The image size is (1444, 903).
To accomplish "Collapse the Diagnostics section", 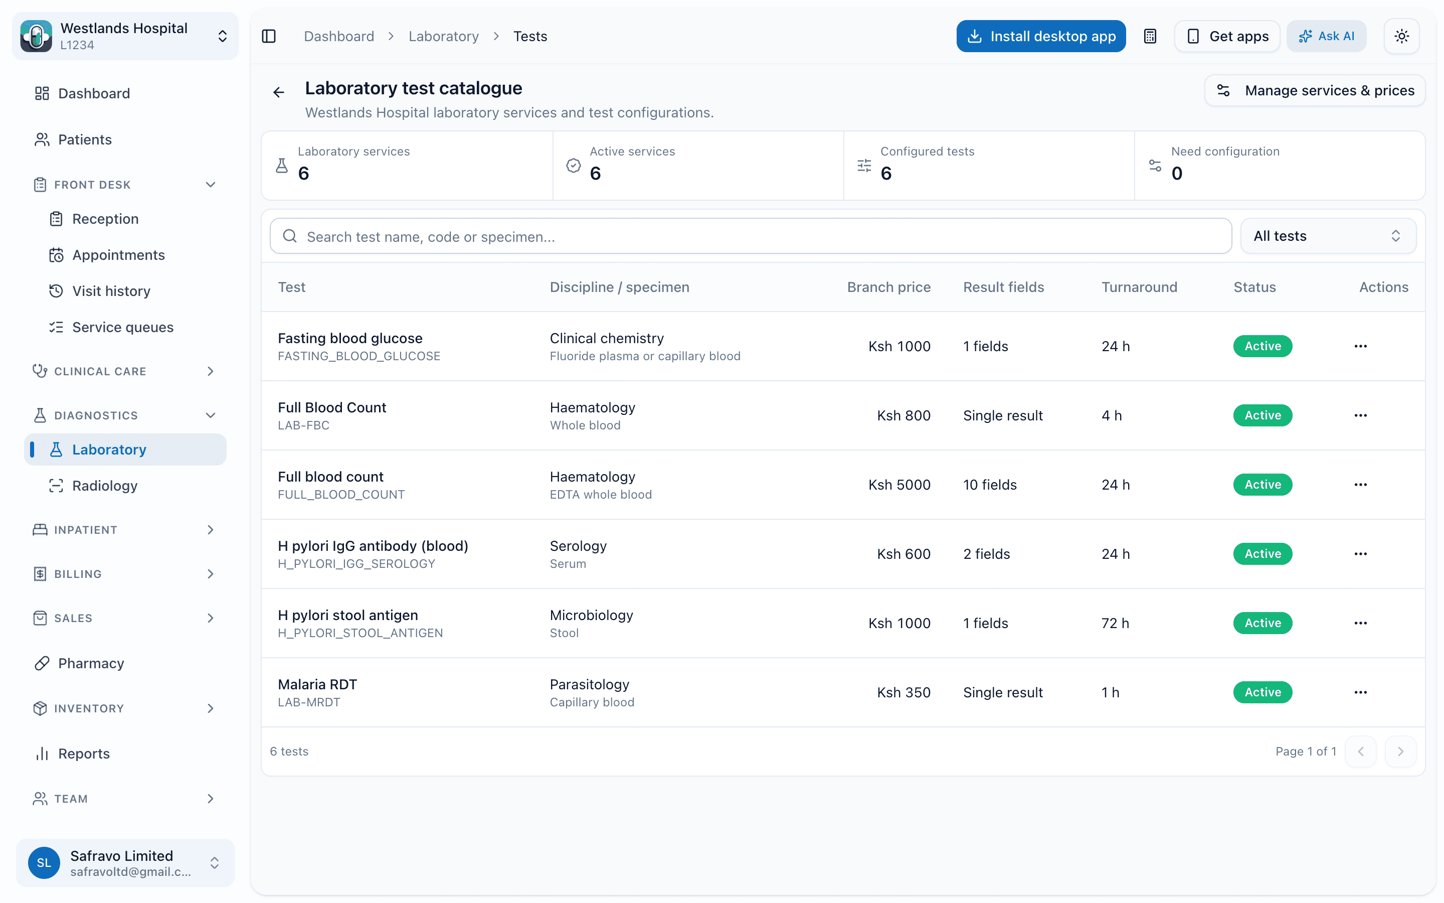I will pyautogui.click(x=125, y=416).
